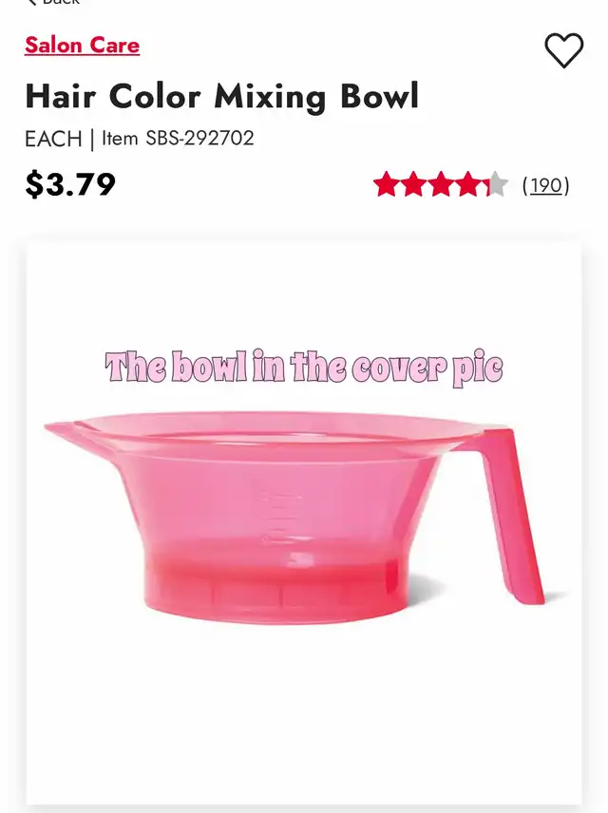Open the (190) reviews link
This screenshot has width=608, height=813.
(x=545, y=185)
